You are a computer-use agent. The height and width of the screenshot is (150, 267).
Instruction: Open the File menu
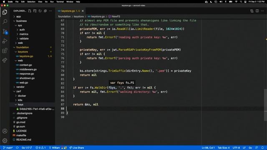(x=17, y=2)
